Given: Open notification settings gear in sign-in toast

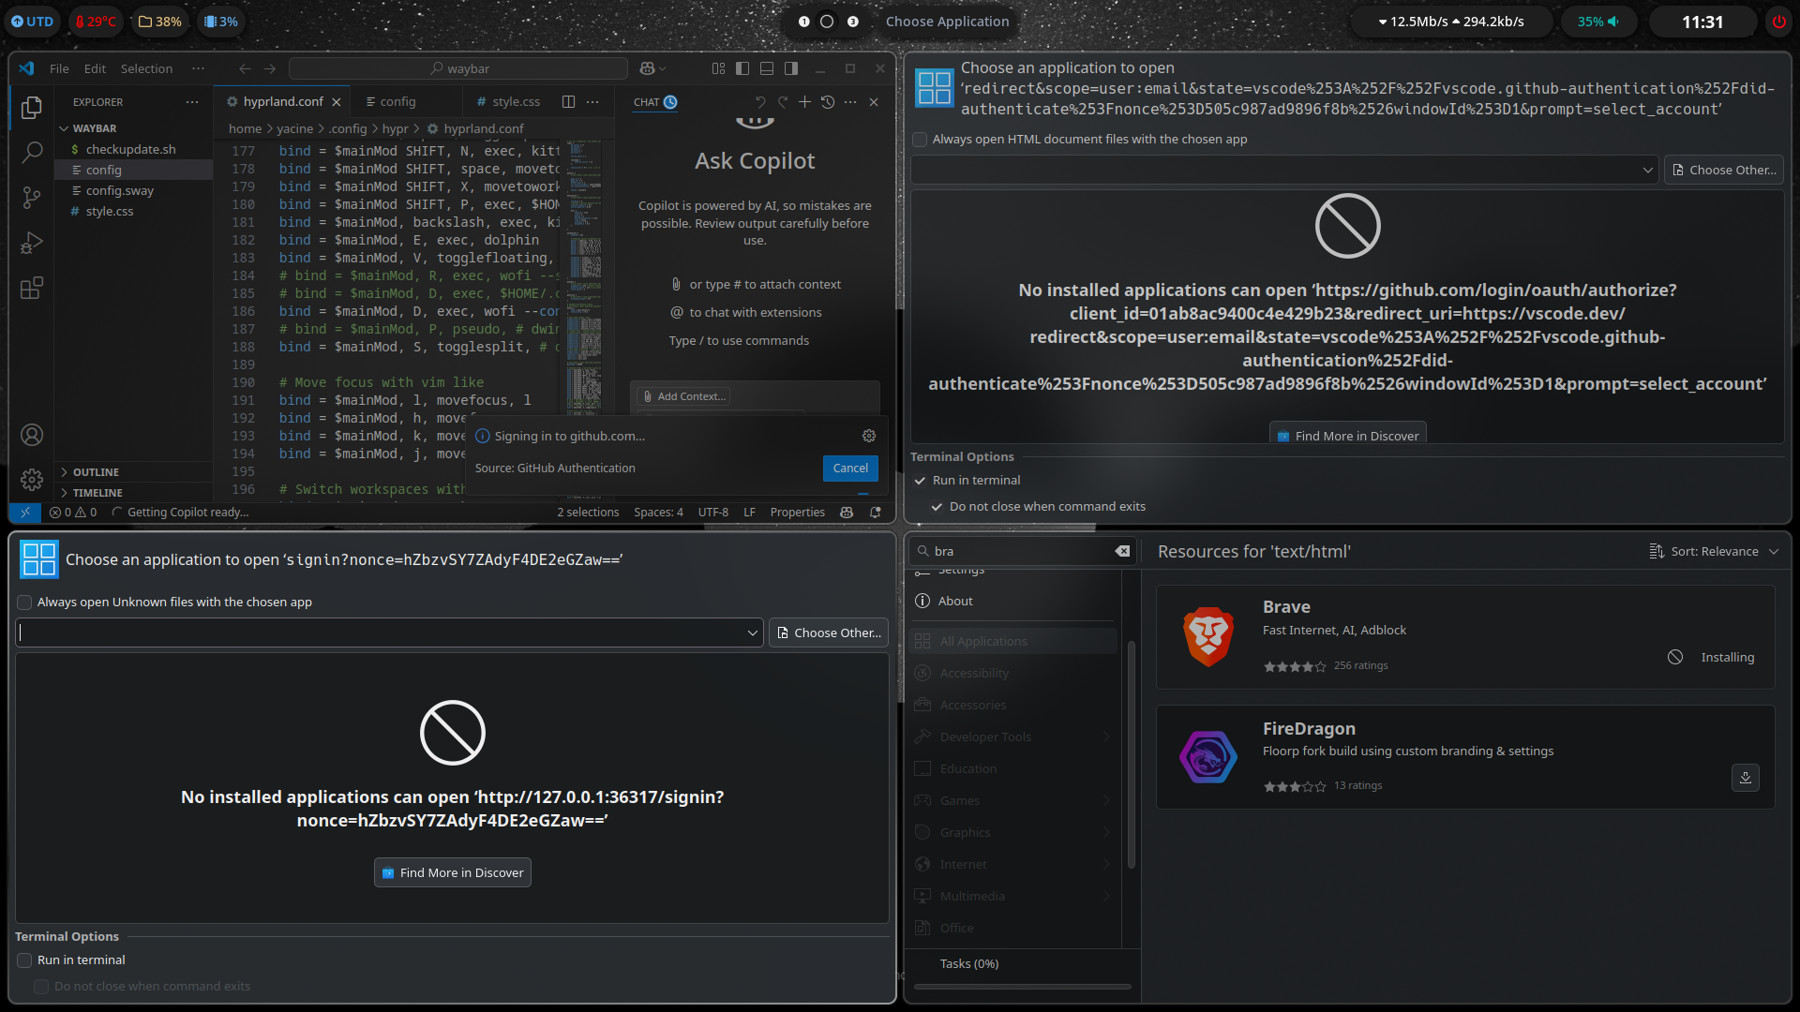Looking at the screenshot, I should (x=869, y=436).
